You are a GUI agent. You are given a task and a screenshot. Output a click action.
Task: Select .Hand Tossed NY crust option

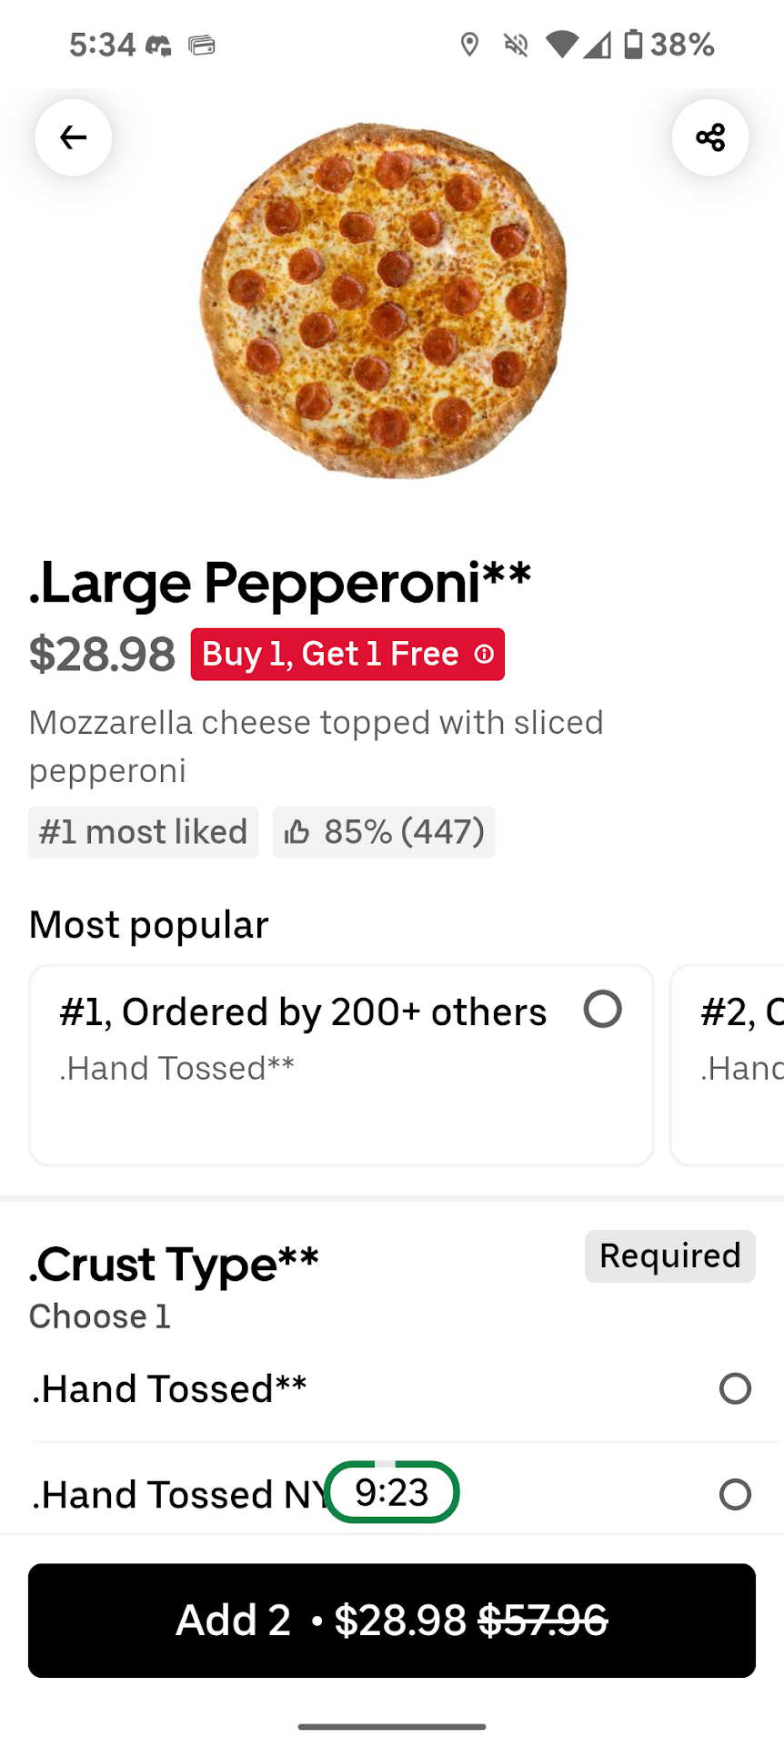tap(735, 1494)
